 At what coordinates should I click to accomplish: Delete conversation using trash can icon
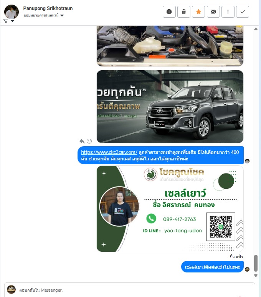pyautogui.click(x=184, y=12)
